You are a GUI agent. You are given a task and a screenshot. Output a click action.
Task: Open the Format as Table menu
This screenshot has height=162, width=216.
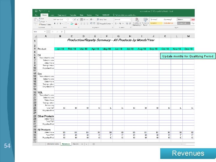click(145, 22)
